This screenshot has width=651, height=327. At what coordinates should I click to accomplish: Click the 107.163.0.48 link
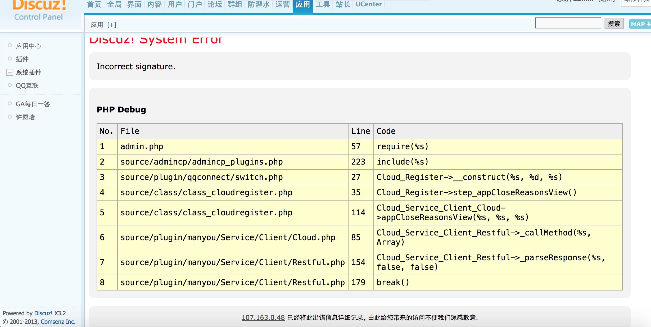click(x=263, y=317)
